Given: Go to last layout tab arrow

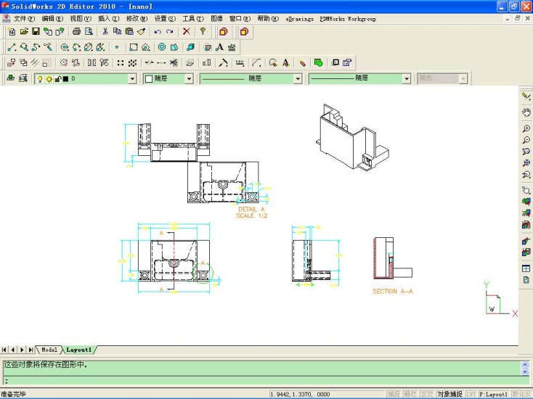Looking at the screenshot, I should 30,350.
